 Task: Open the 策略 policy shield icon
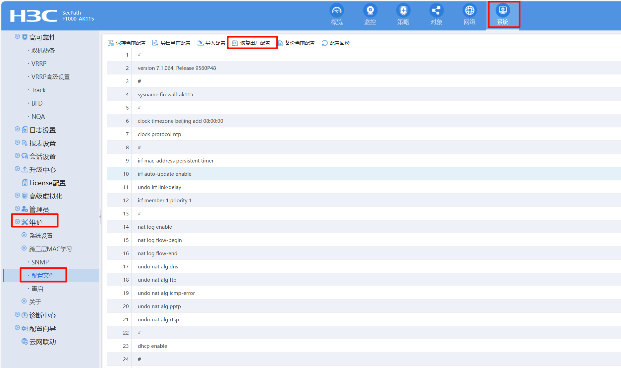[403, 11]
